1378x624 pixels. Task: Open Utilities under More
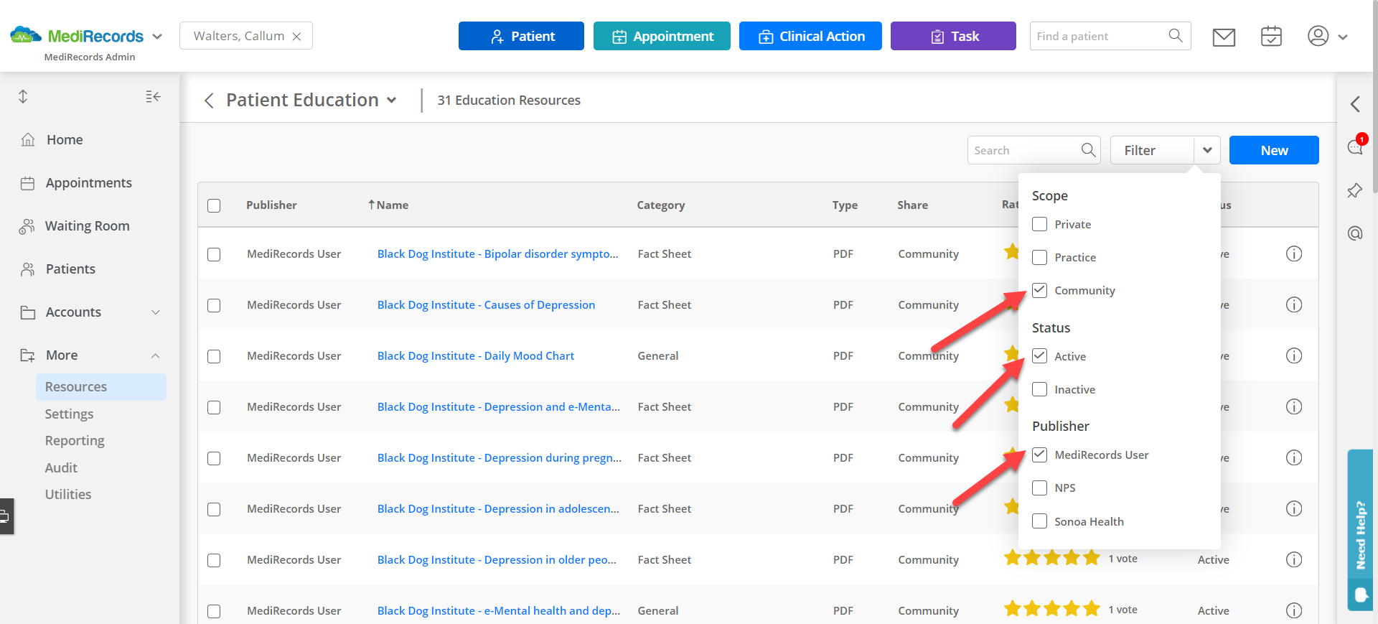point(68,494)
